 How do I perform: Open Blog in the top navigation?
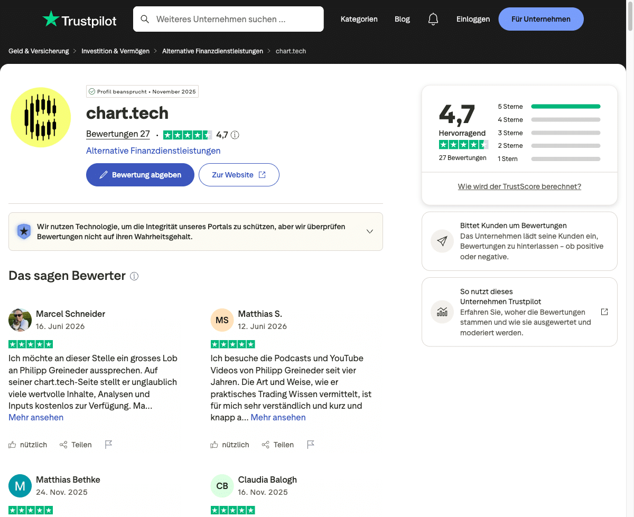coord(402,19)
